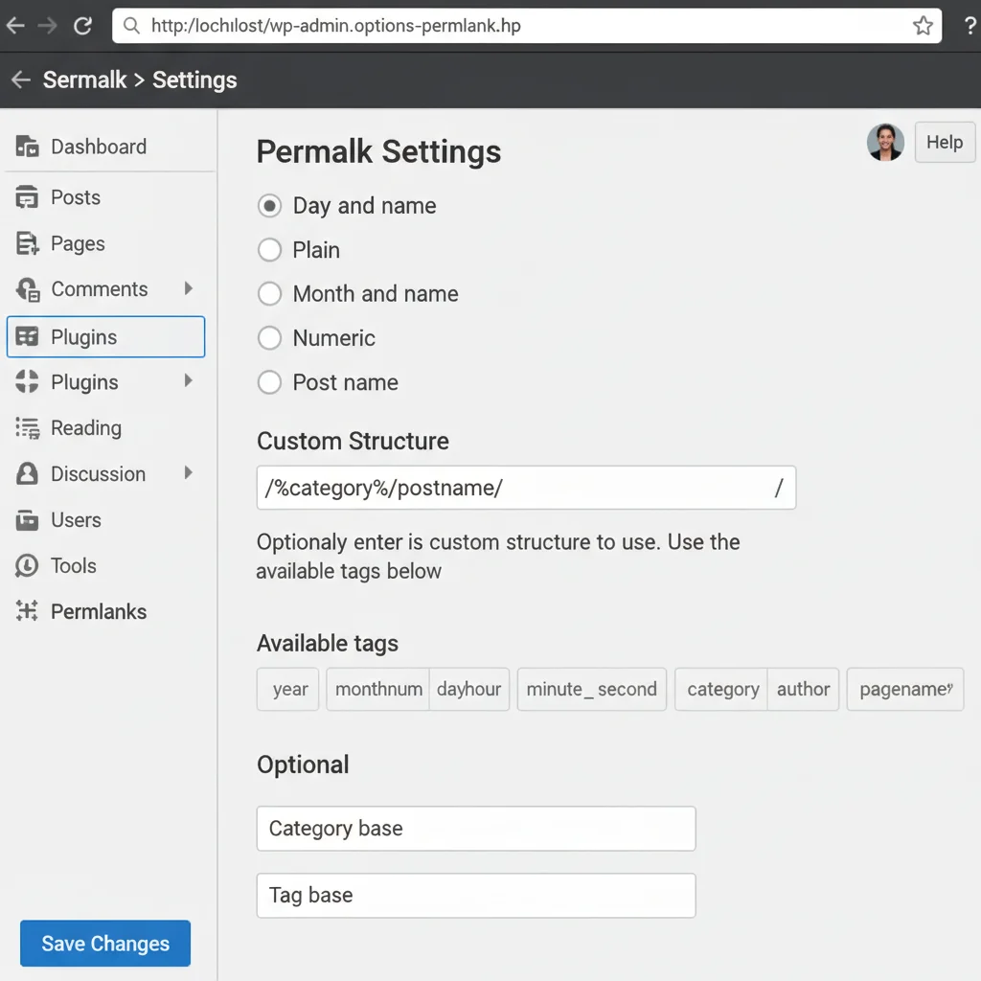Screen dimensions: 981x981
Task: Insert the category tag
Action: (x=721, y=689)
